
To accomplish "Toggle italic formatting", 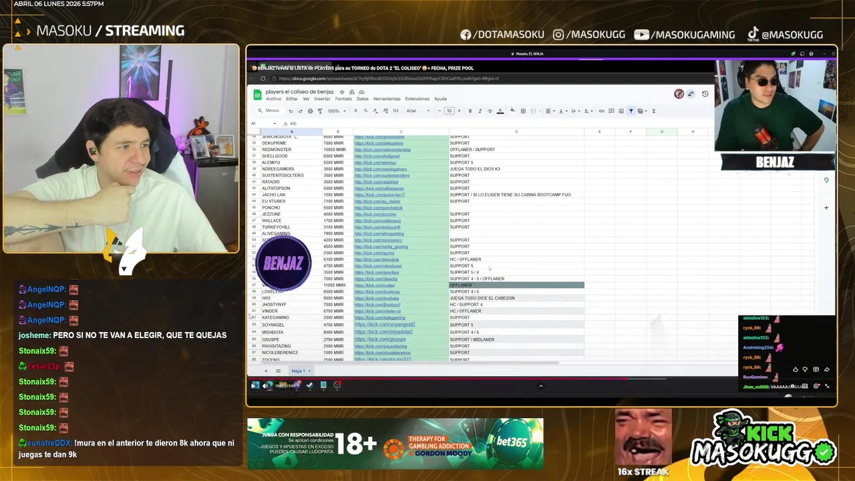I will (x=480, y=111).
